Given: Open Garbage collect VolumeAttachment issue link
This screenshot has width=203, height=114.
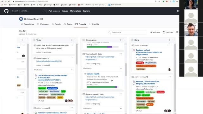Looking at the screenshot, I should coord(149,52).
